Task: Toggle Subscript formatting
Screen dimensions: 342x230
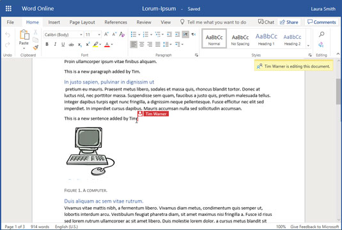Action: (x=80, y=45)
